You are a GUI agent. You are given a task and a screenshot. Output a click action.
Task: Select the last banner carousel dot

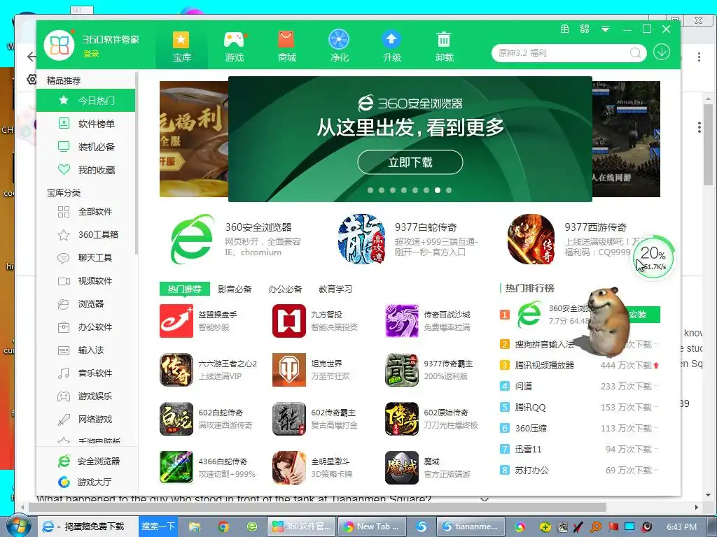click(449, 190)
